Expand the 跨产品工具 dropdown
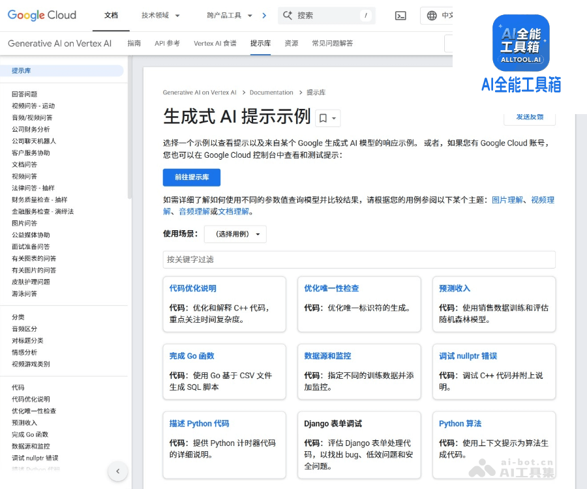This screenshot has height=489, width=587. tap(230, 16)
